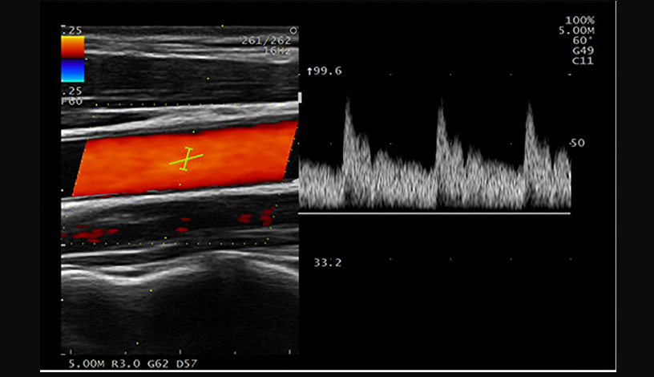Click the first systolic peak in the waveform
The image size is (654, 377).
(x=347, y=102)
